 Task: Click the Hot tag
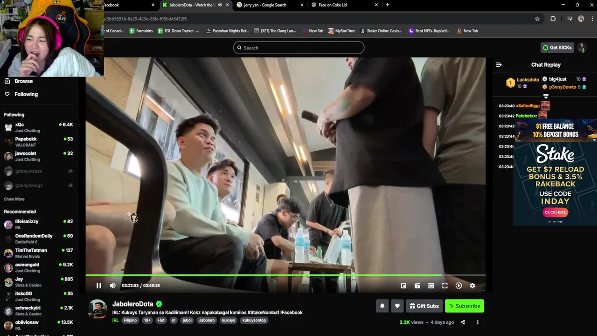(x=161, y=321)
